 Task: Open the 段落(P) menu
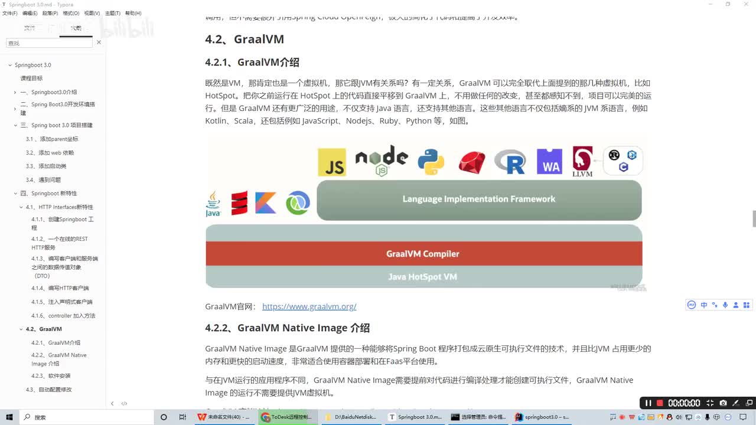(x=50, y=13)
